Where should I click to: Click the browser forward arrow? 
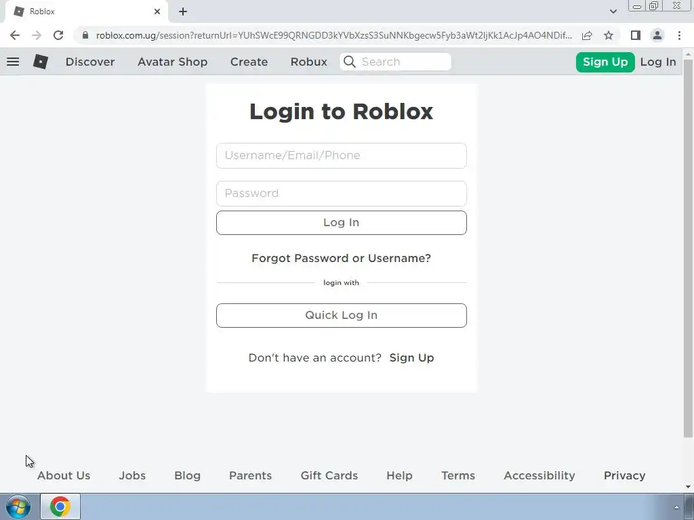point(37,35)
